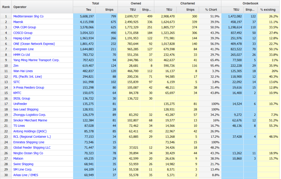Screen dimensions: 281x179
Task: Select rank 16 cell for IRISL
Action: coord(6,98)
